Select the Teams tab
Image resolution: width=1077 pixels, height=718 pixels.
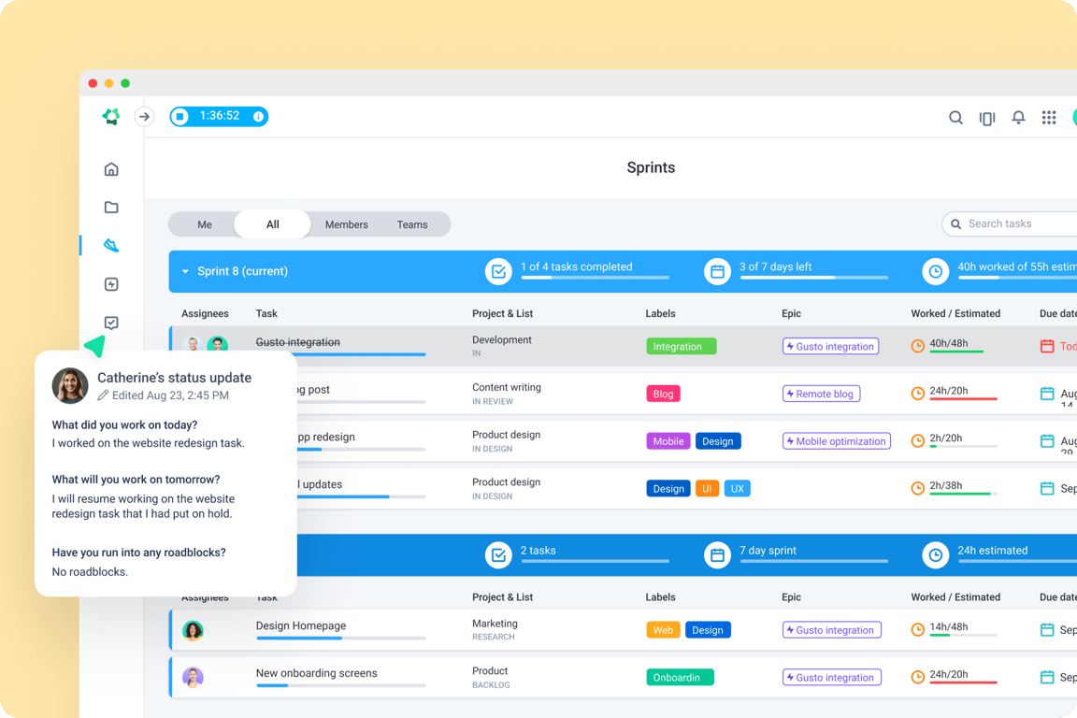click(x=411, y=224)
